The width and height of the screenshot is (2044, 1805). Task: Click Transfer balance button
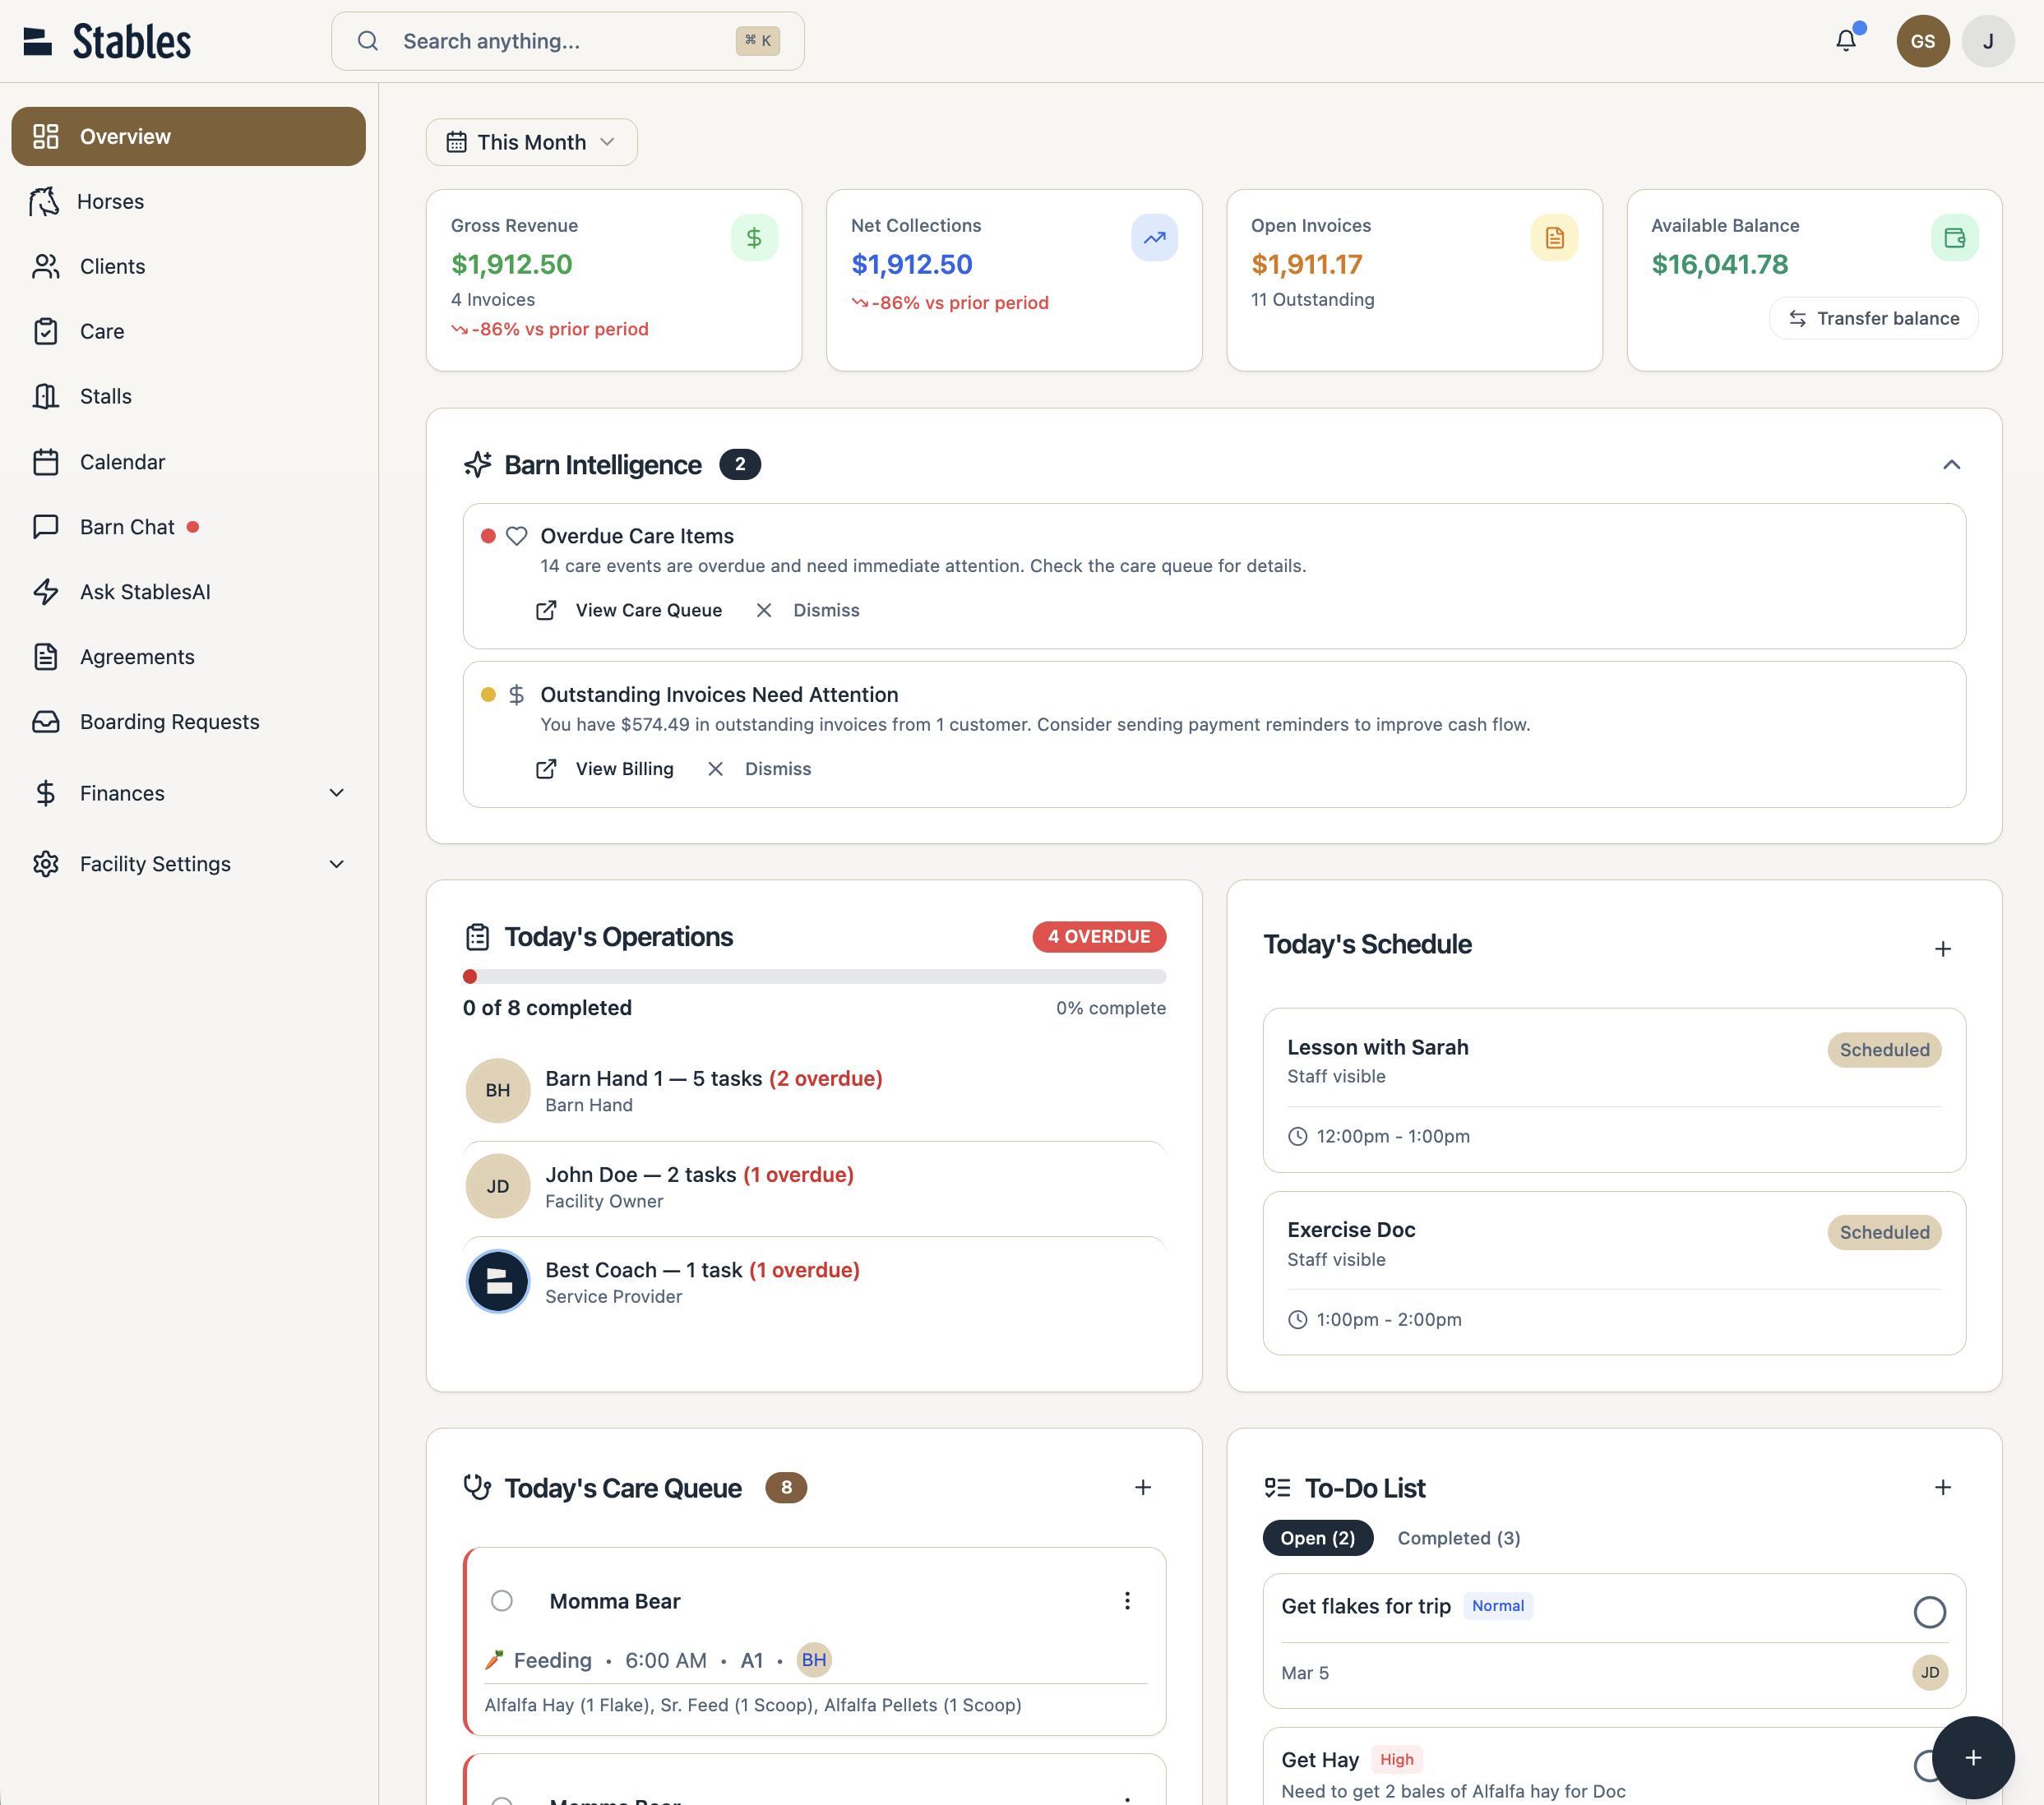pyautogui.click(x=1873, y=318)
